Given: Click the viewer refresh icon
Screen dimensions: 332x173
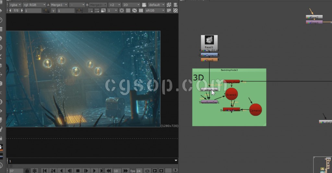Looking at the screenshot, I should [135, 10].
